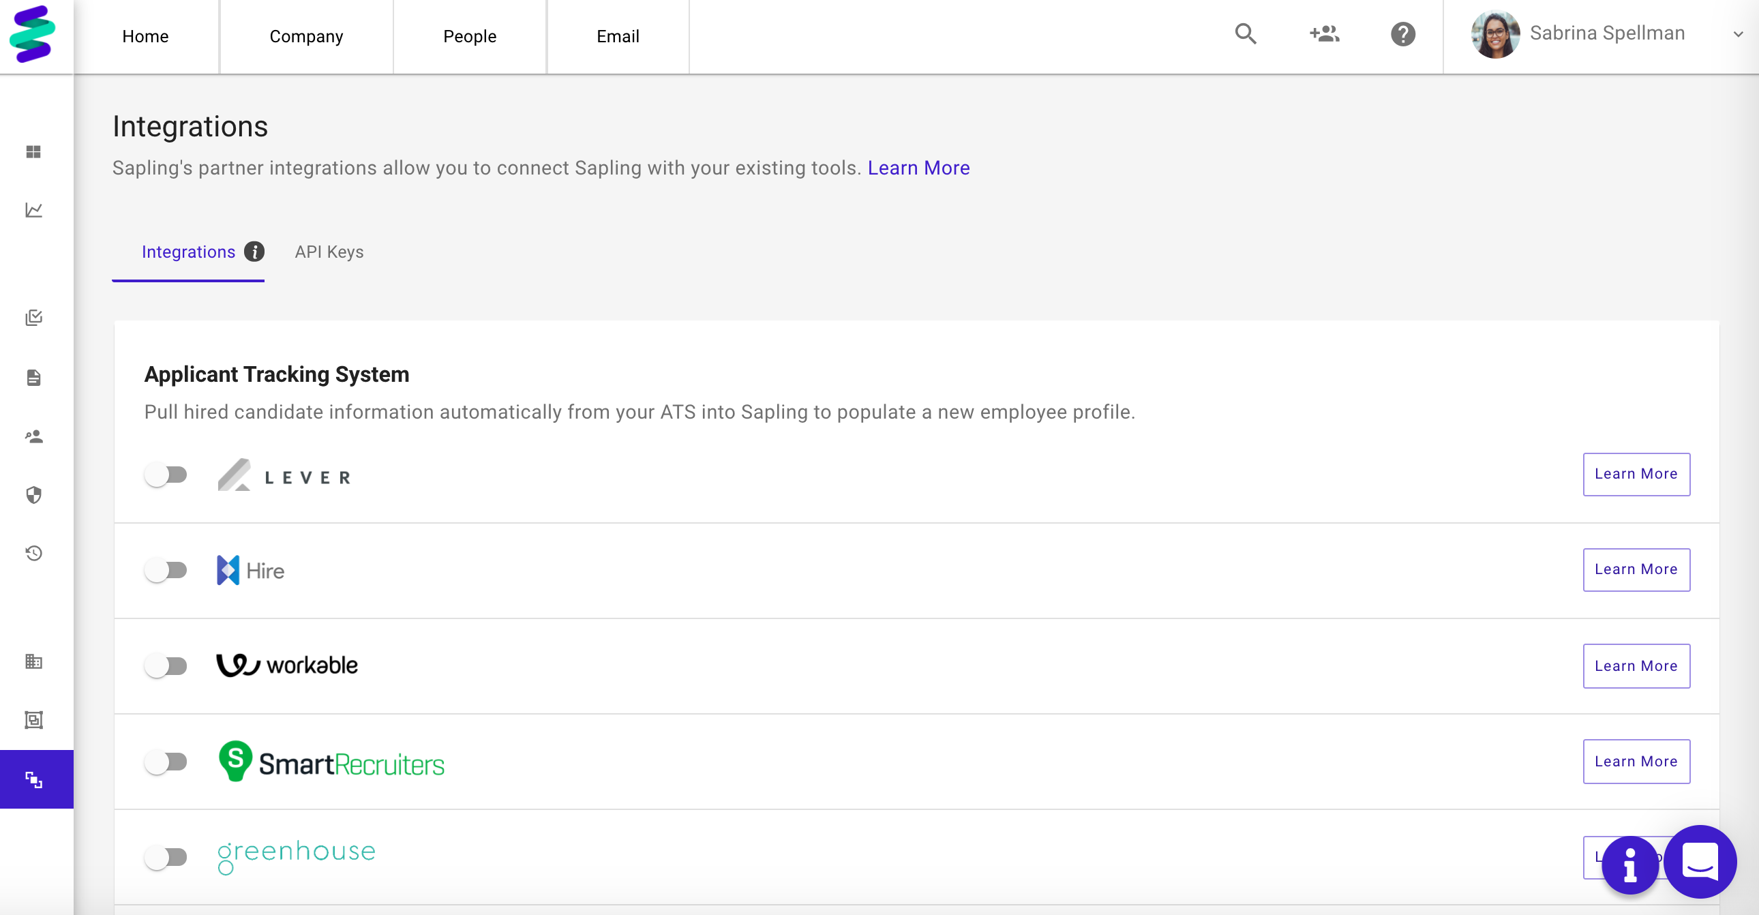Open the Company menu
This screenshot has height=915, width=1759.
point(307,36)
